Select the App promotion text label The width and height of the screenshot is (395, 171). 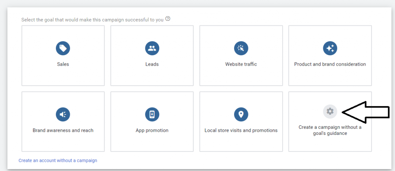pos(152,130)
